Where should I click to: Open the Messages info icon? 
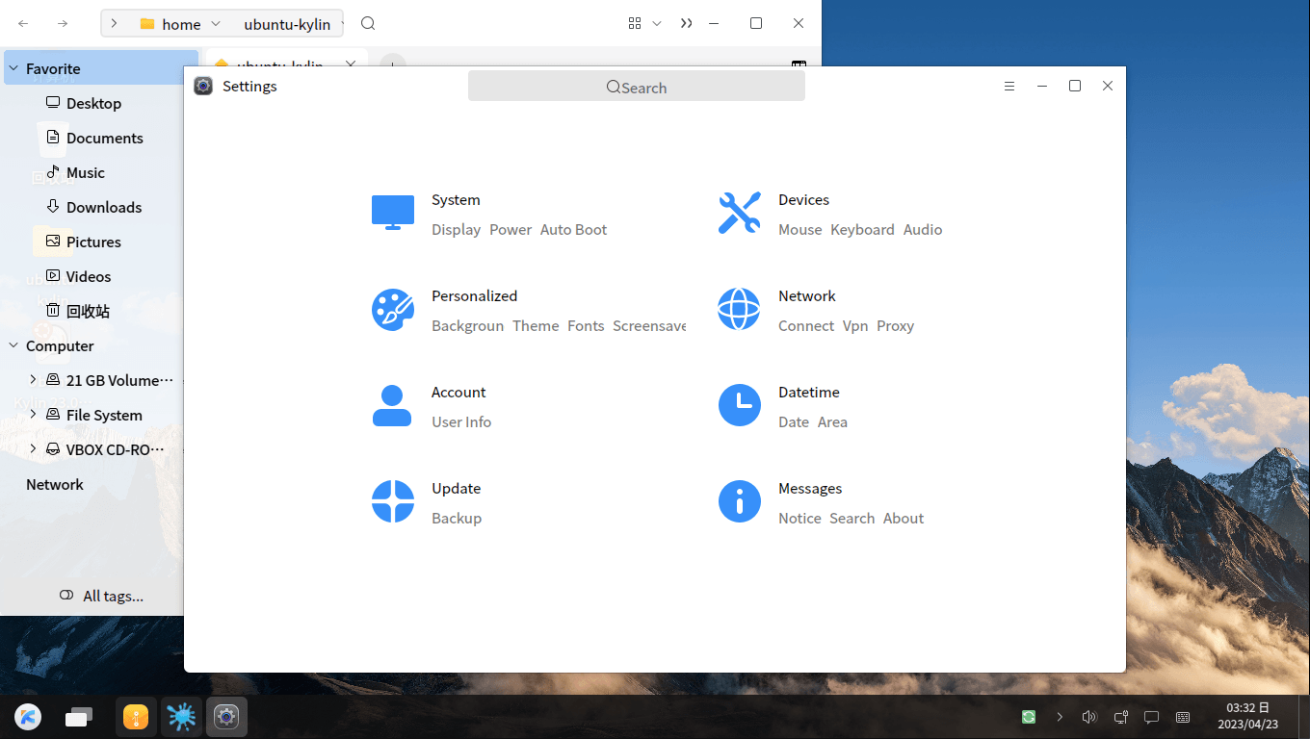tap(739, 501)
